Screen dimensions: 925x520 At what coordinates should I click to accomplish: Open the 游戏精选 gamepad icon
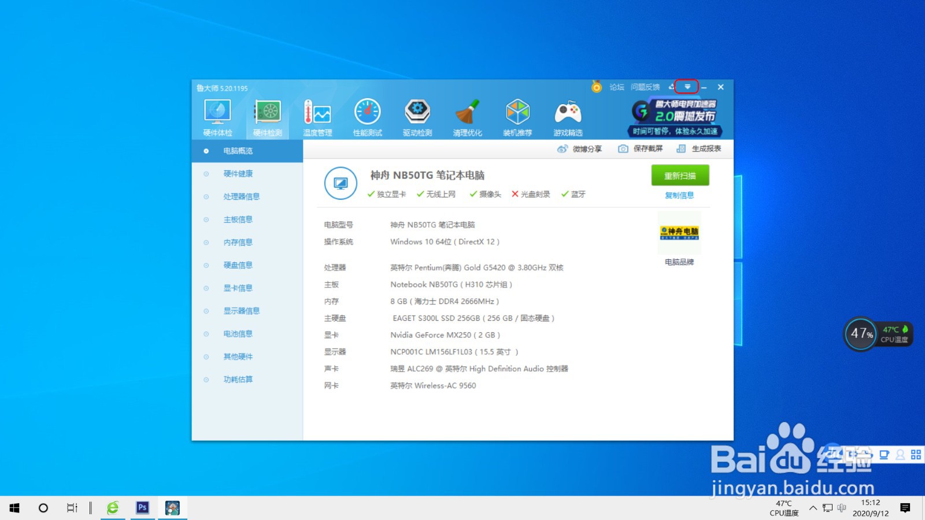(568, 118)
